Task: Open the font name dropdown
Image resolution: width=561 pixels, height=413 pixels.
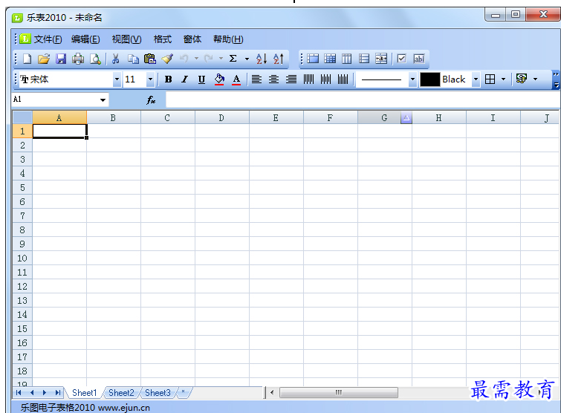Action: coord(117,79)
